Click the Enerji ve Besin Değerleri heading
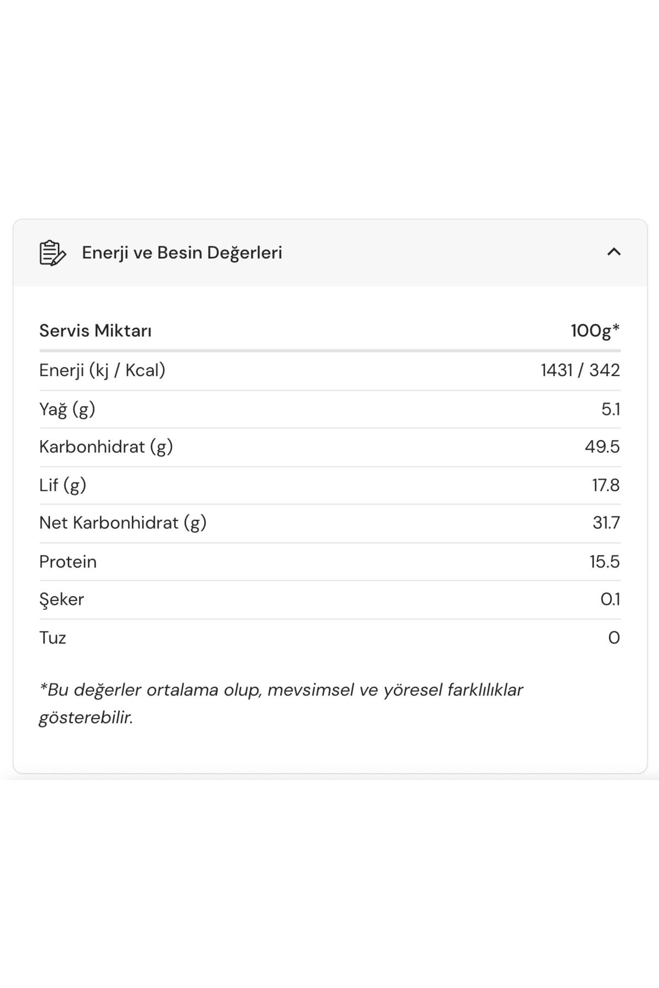The height and width of the screenshot is (988, 659). point(182,252)
